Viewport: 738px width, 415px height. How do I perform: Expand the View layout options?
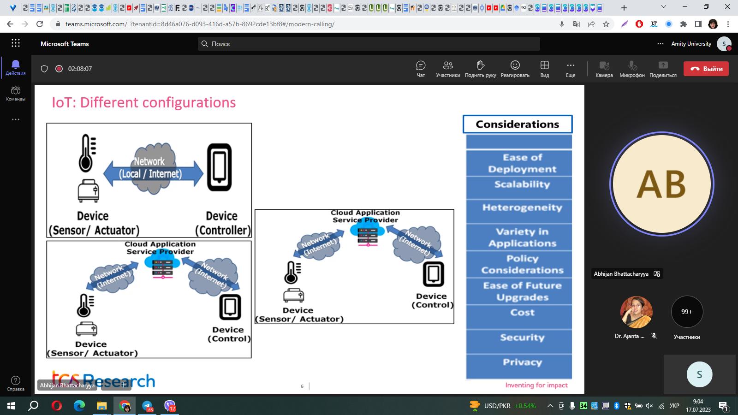click(x=545, y=69)
